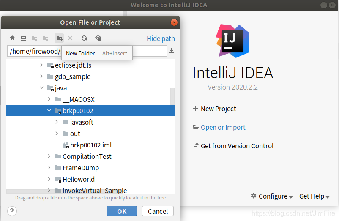Select the brkp00102 tree row
This screenshot has height=221, width=339.
[90, 111]
